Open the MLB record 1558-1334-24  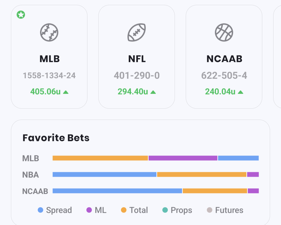coord(49,76)
